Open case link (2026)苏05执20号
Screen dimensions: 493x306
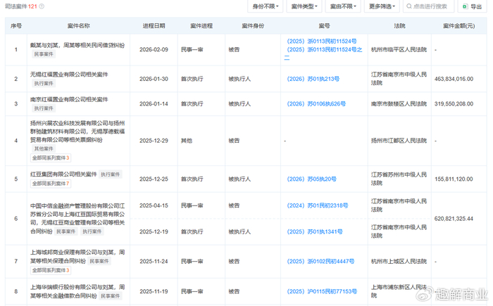[x=311, y=179]
